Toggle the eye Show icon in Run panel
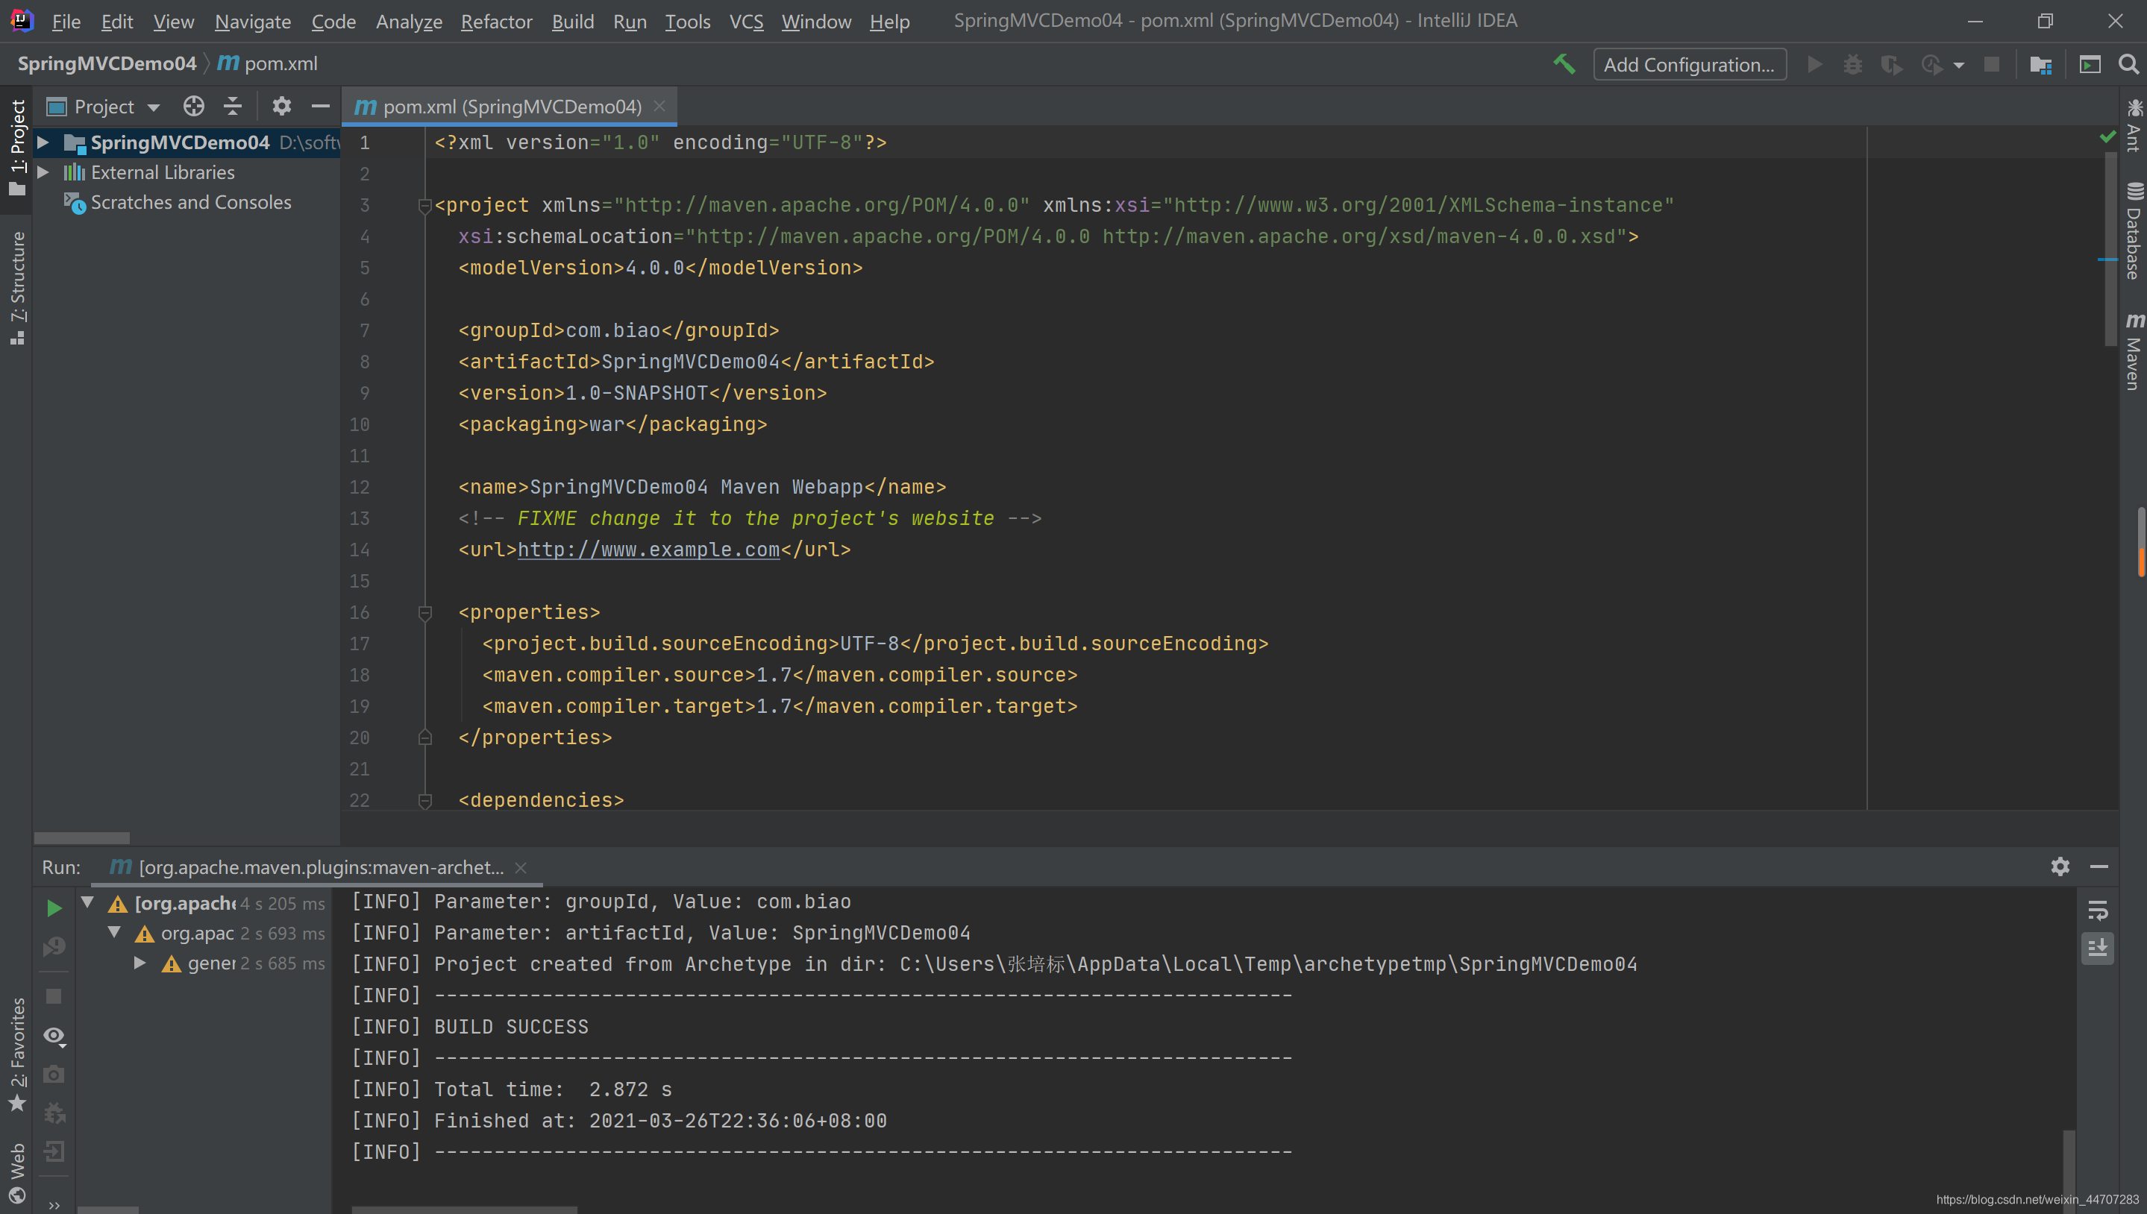This screenshot has width=2147, height=1214. click(x=54, y=1037)
